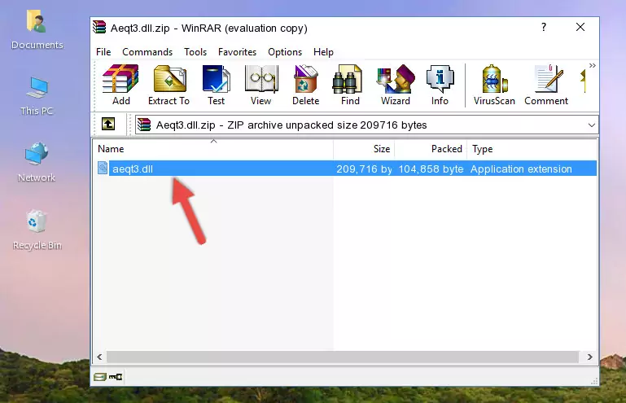Click the Application extension type cell
Screen dimensions: 626x403
(521, 169)
